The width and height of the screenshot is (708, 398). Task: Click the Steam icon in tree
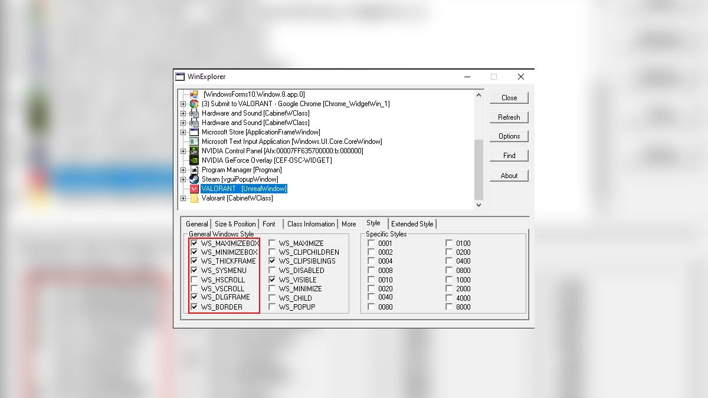pos(194,179)
